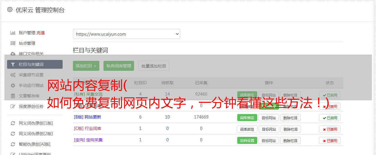The image size is (376, 155).
Task: Click the refresh icon beside 智能伪原创[AI版]
Action: tap(13, 144)
